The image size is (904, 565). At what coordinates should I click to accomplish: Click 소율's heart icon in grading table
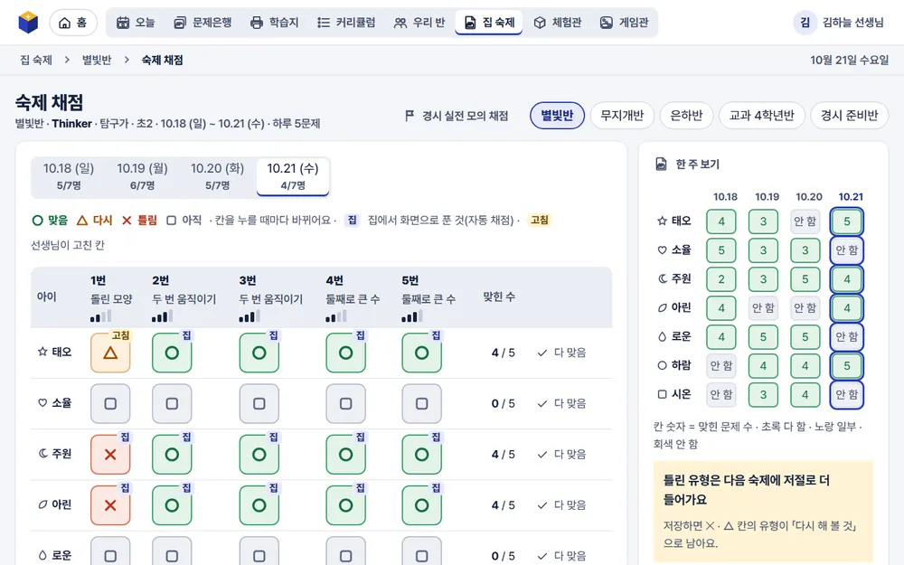(x=42, y=403)
